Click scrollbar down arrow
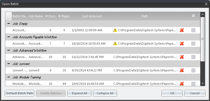210x101 pixels. (202, 83)
